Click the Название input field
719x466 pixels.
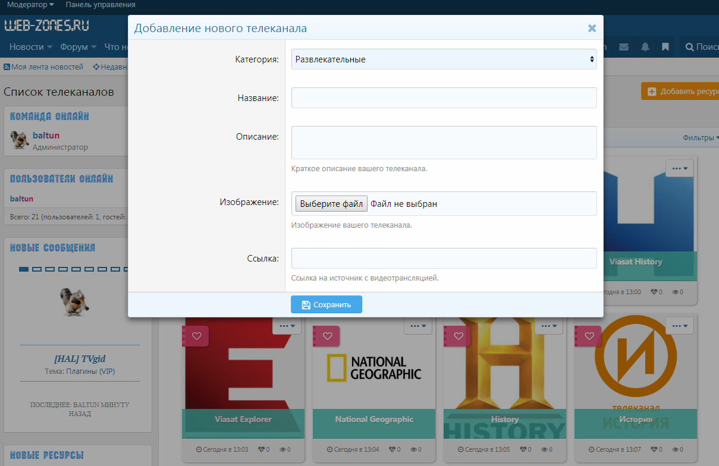[444, 98]
